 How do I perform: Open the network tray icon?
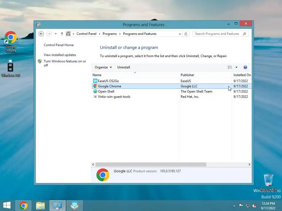tap(248, 206)
